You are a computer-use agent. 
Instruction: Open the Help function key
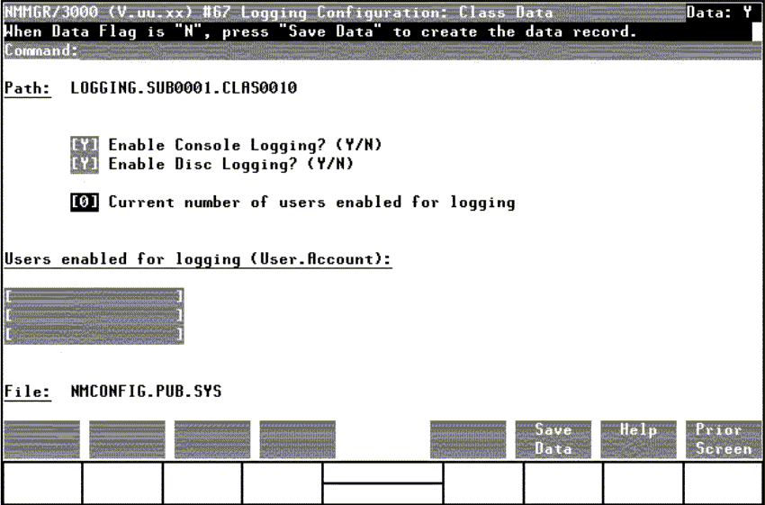point(638,439)
